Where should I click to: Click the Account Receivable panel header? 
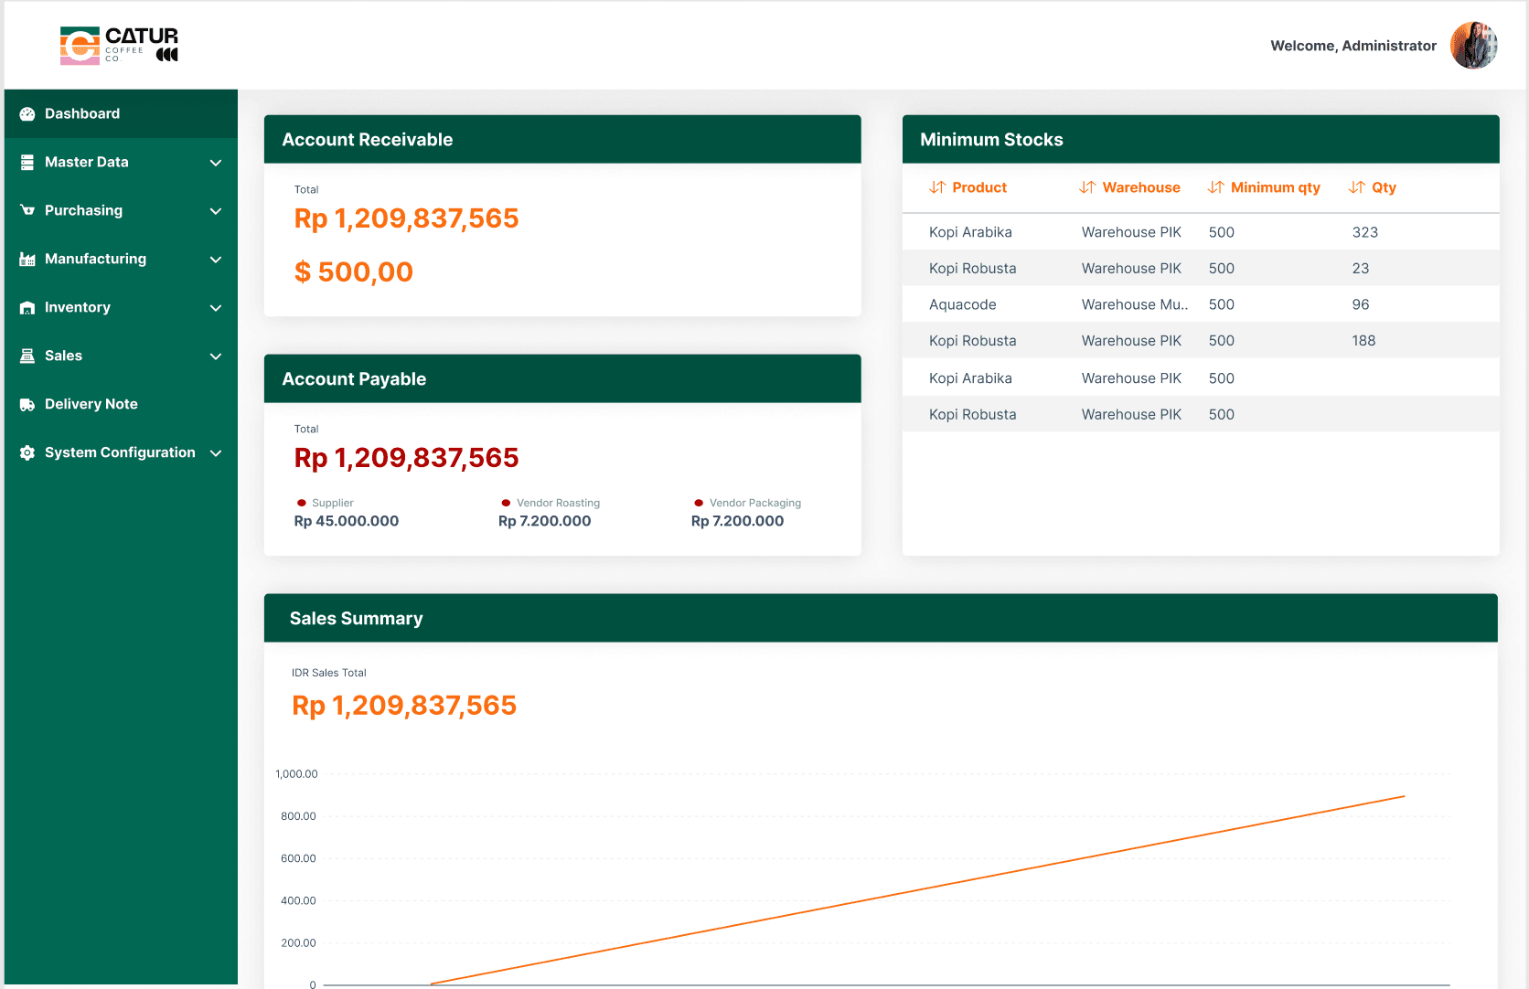pos(562,140)
